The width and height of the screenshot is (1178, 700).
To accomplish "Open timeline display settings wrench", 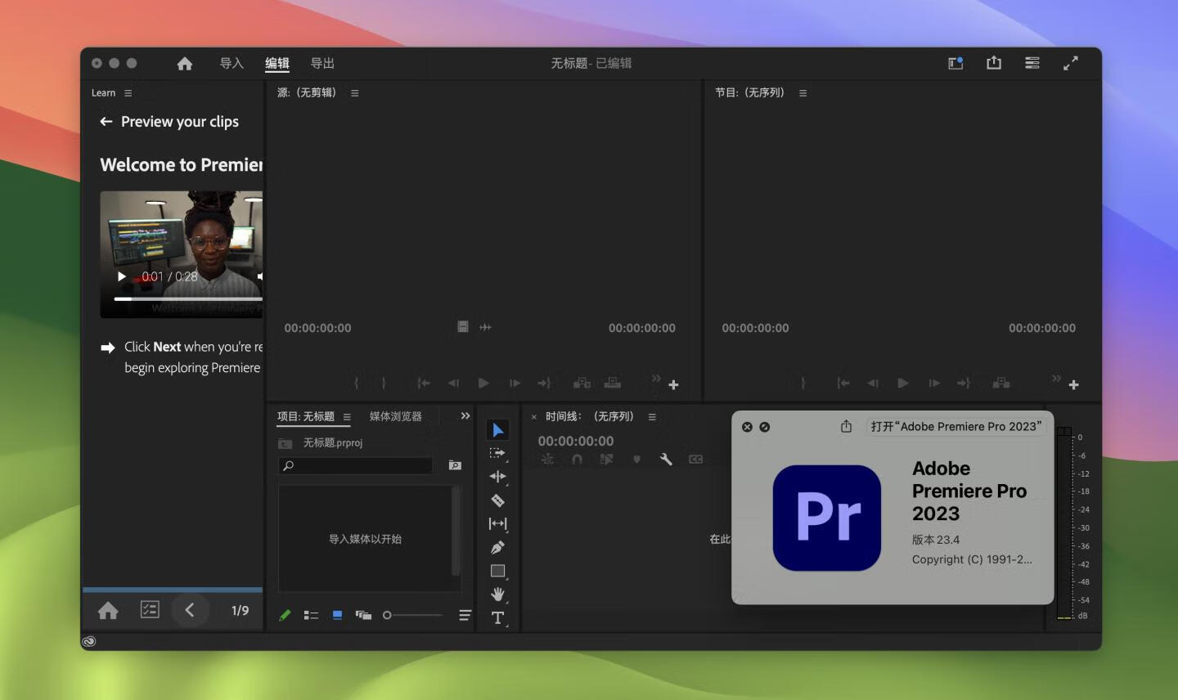I will [666, 460].
